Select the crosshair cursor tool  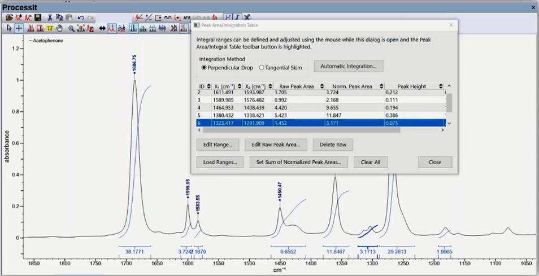tap(19, 28)
